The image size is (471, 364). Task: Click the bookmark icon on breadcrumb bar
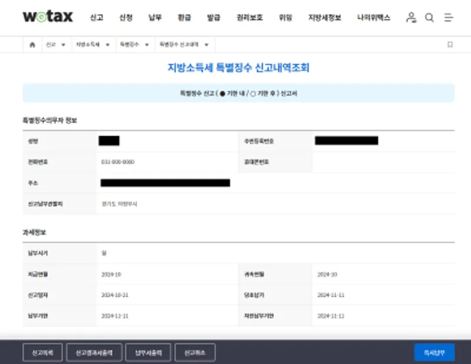point(450,45)
